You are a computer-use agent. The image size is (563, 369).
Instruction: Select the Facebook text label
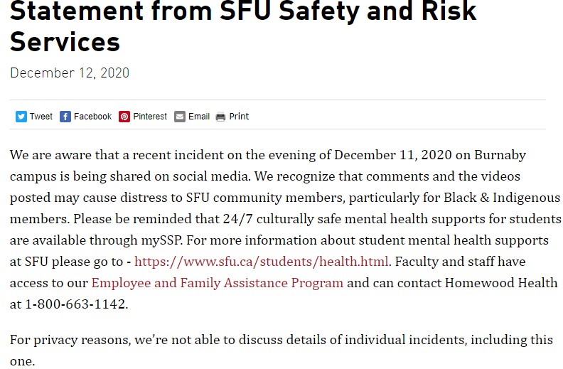92,117
